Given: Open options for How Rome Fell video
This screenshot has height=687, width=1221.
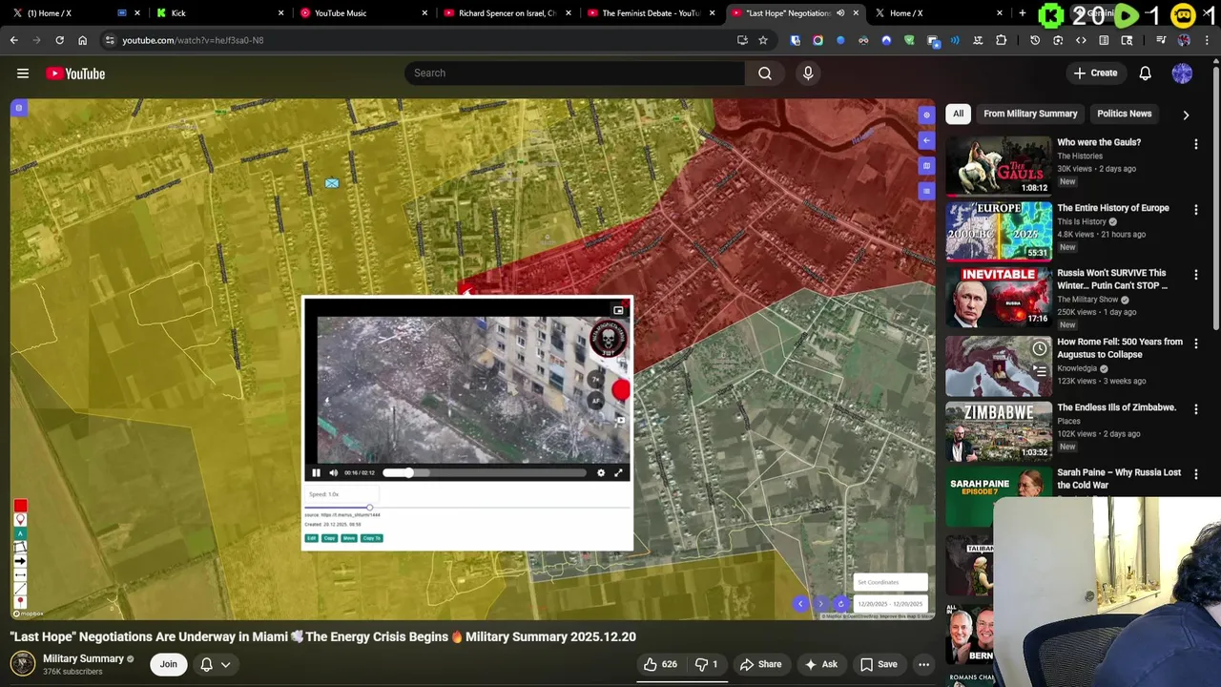Looking at the screenshot, I should click(1196, 343).
